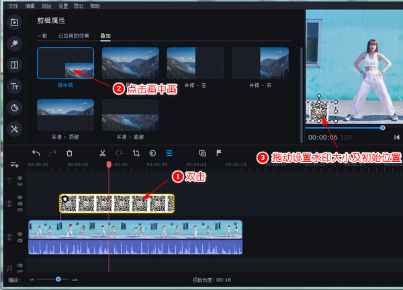This screenshot has width=403, height=290.
Task: Toggle title track visibility eye
Action: pos(20,178)
